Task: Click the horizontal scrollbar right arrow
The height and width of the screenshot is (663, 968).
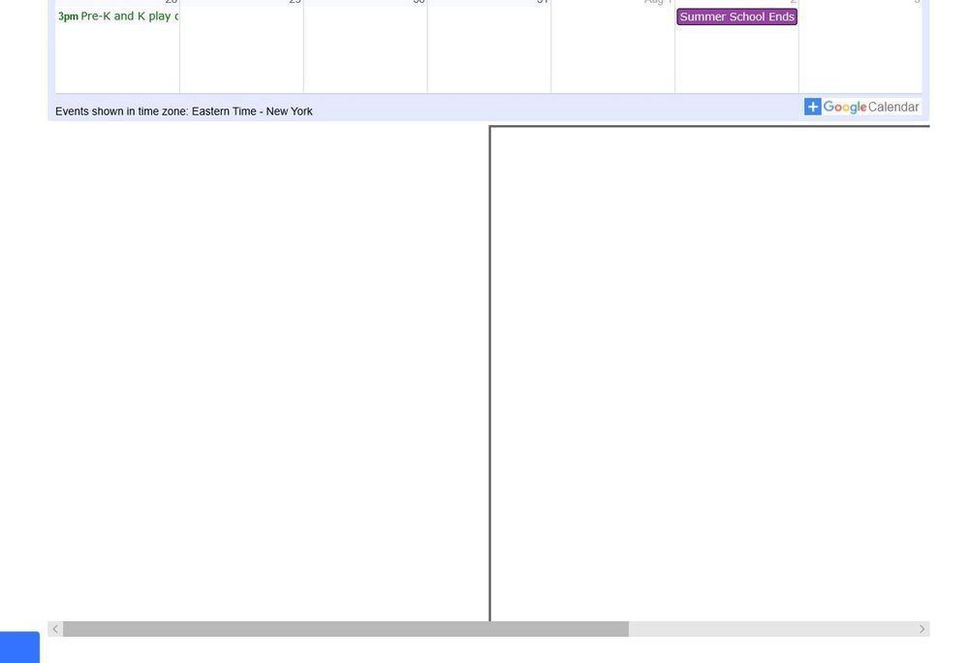Action: 921,629
